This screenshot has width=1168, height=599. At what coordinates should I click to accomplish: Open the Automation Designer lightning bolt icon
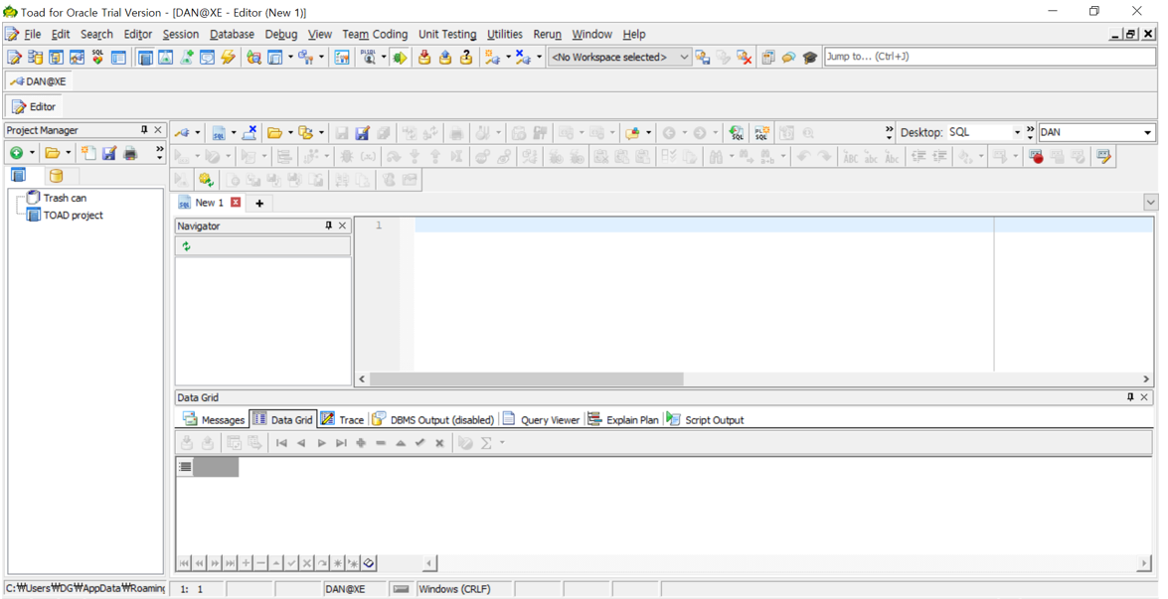click(x=228, y=58)
